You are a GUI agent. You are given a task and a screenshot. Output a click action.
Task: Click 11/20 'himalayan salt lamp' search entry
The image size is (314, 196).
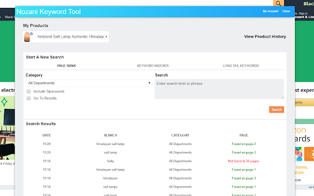pyautogui.click(x=110, y=144)
